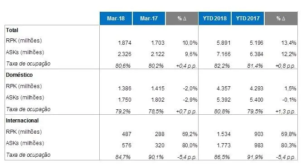
Task: Click Total RPK value 1.874
Action: pos(125,42)
